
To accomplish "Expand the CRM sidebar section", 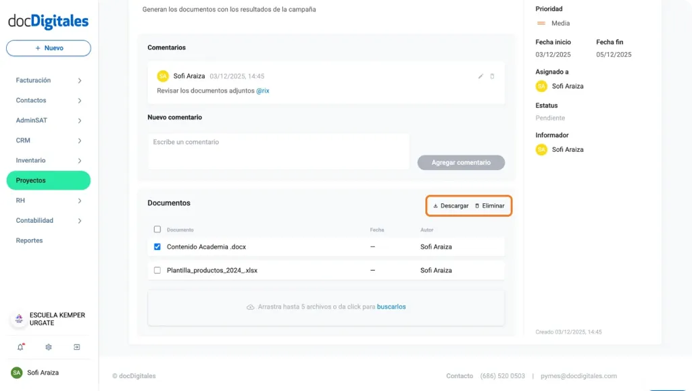I will (47, 140).
